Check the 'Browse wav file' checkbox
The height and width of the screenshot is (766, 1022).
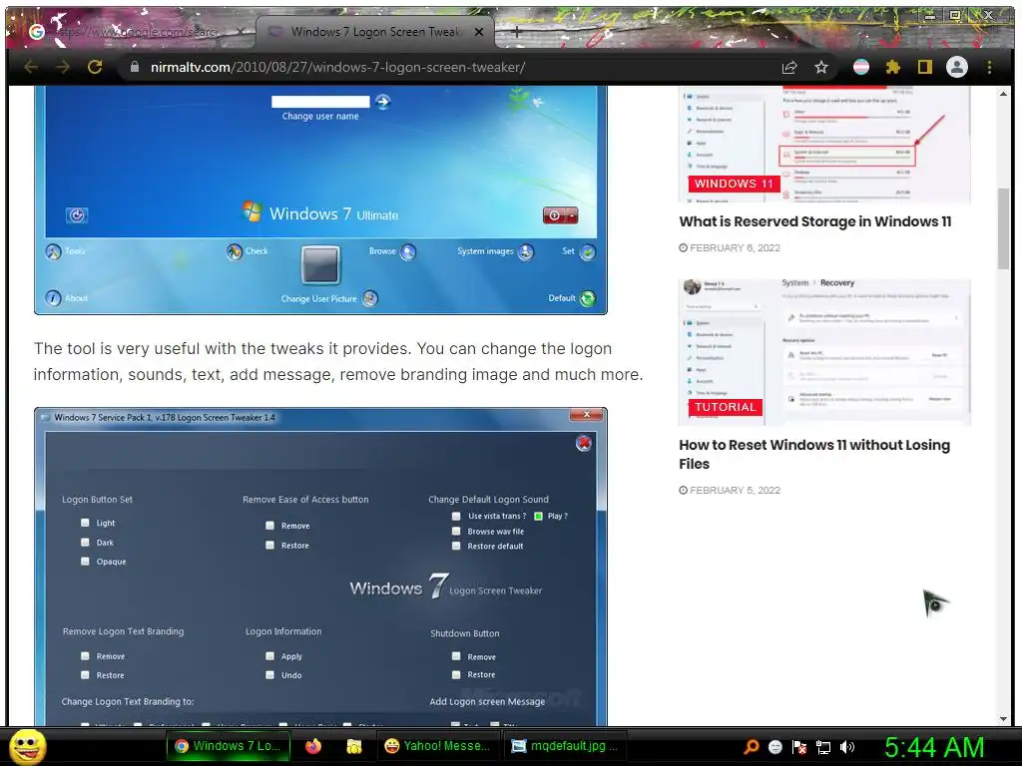pos(456,531)
